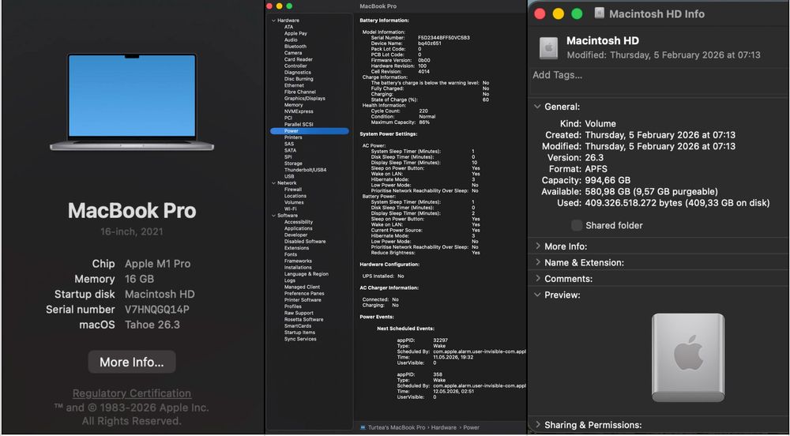Close the Macintosh HD Info window

540,13
